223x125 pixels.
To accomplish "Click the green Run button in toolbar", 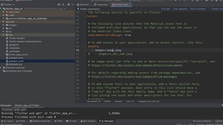I will coord(171,1).
